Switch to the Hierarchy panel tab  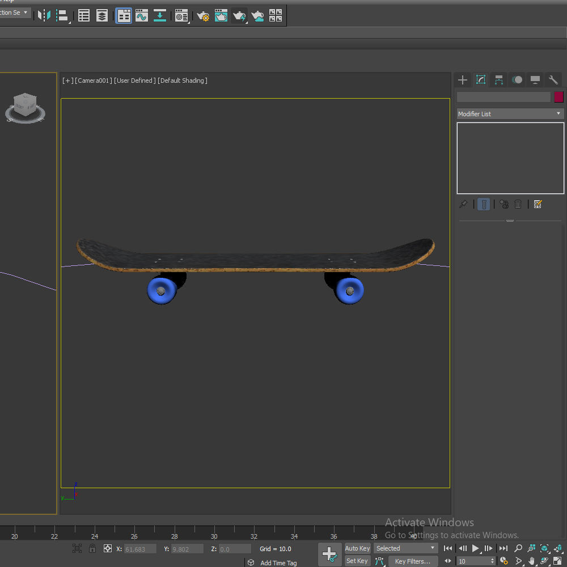(x=499, y=80)
